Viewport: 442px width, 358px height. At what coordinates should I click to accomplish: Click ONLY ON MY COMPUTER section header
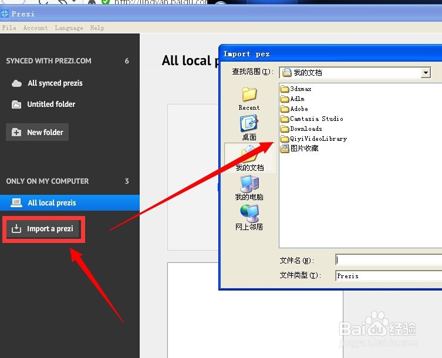48,181
